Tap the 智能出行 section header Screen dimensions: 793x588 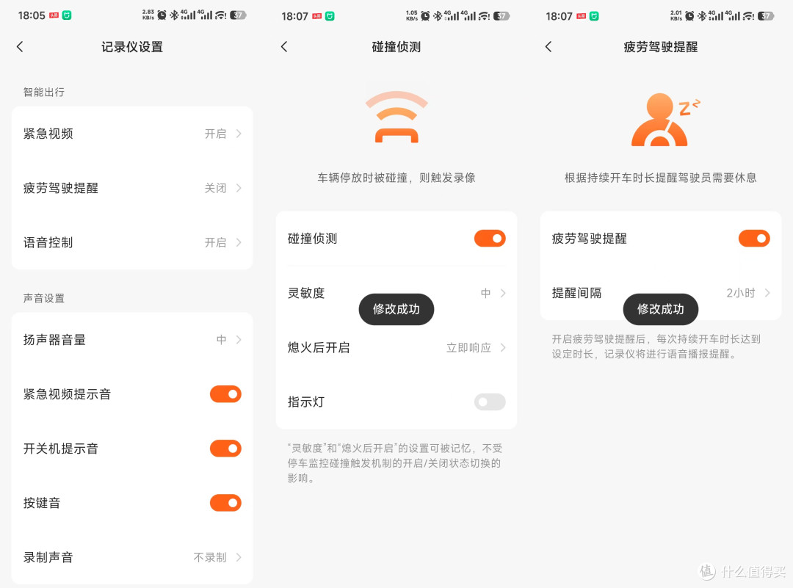44,92
